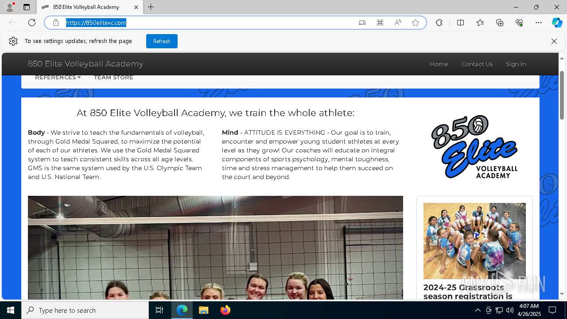The width and height of the screenshot is (567, 319).
Task: Open the Extensions puzzle icon
Action: click(x=439, y=23)
